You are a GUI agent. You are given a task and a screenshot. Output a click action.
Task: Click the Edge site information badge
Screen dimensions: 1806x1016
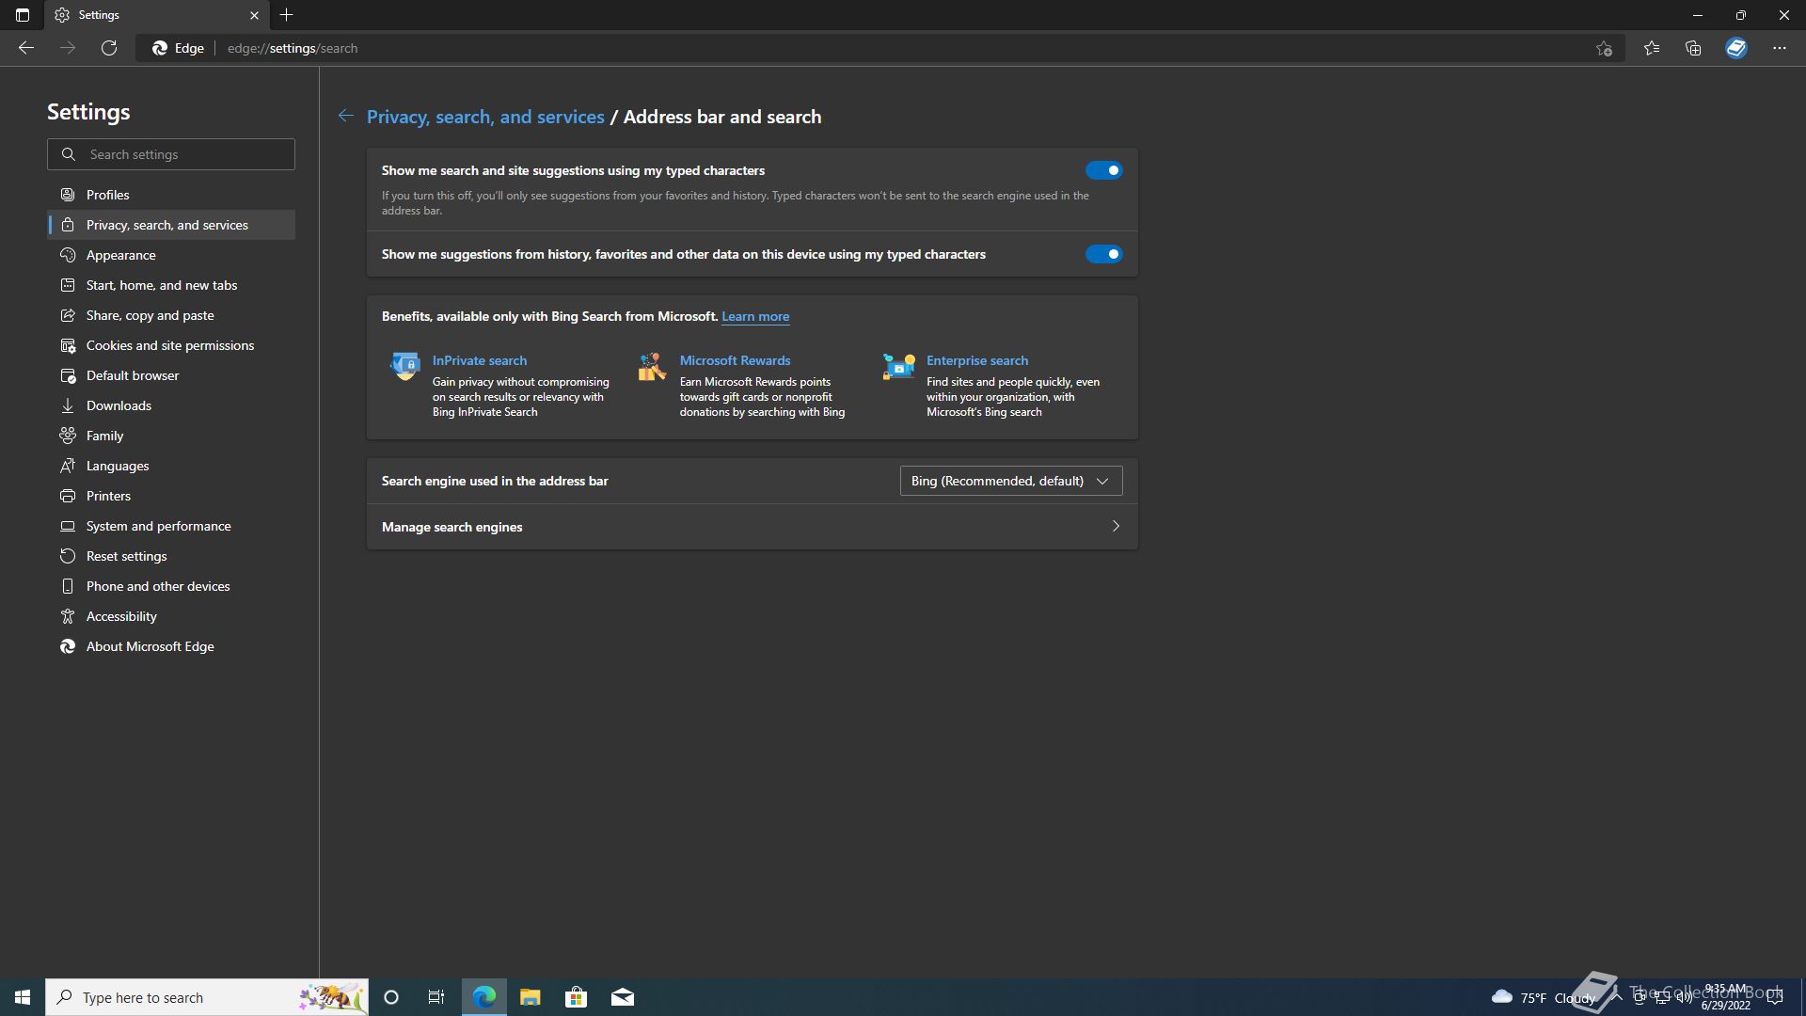coord(179,48)
